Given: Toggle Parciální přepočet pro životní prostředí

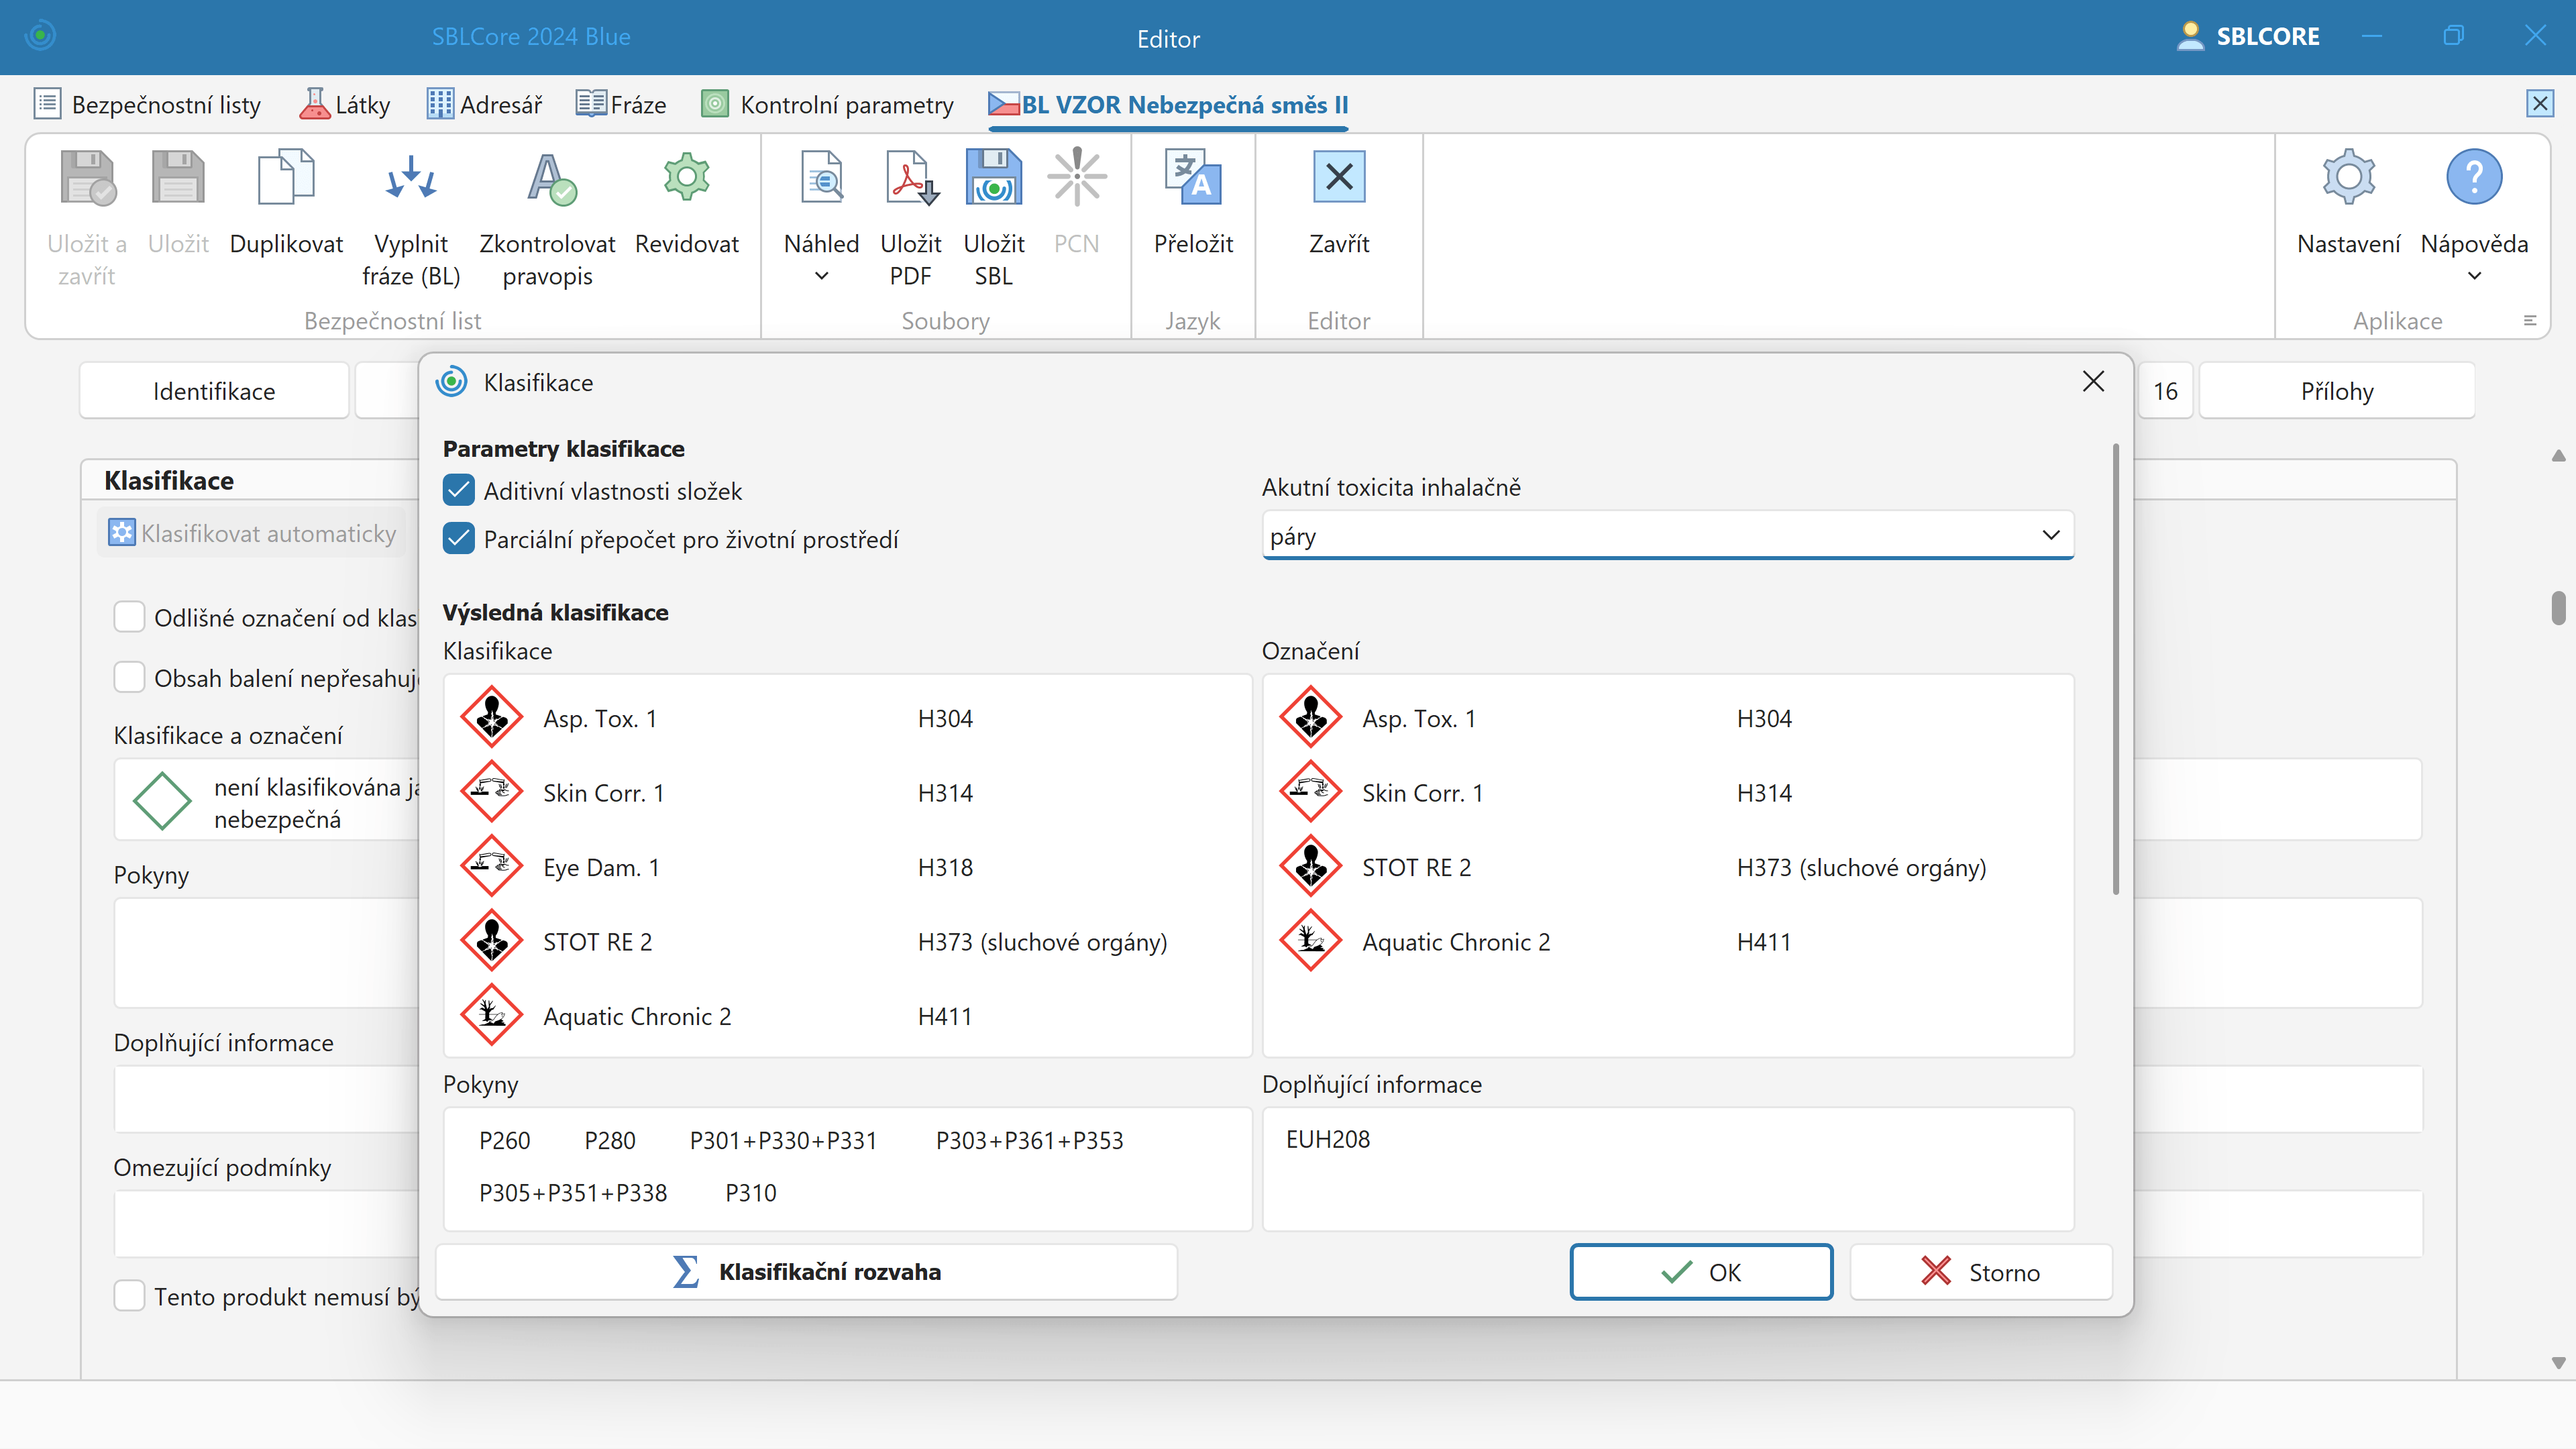Looking at the screenshot, I should [459, 539].
